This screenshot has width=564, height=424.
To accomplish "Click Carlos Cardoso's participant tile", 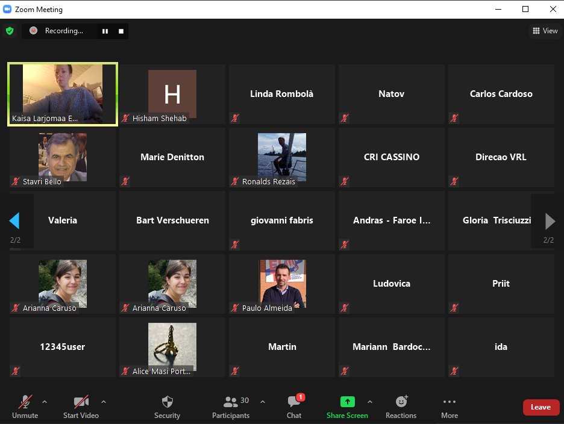I will (501, 94).
